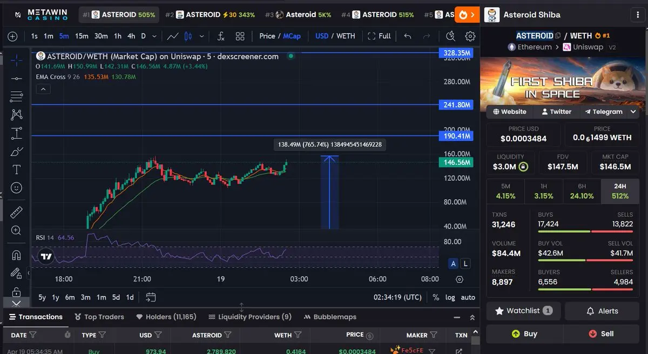
Task: Toggle percent scale mode
Action: 436,297
